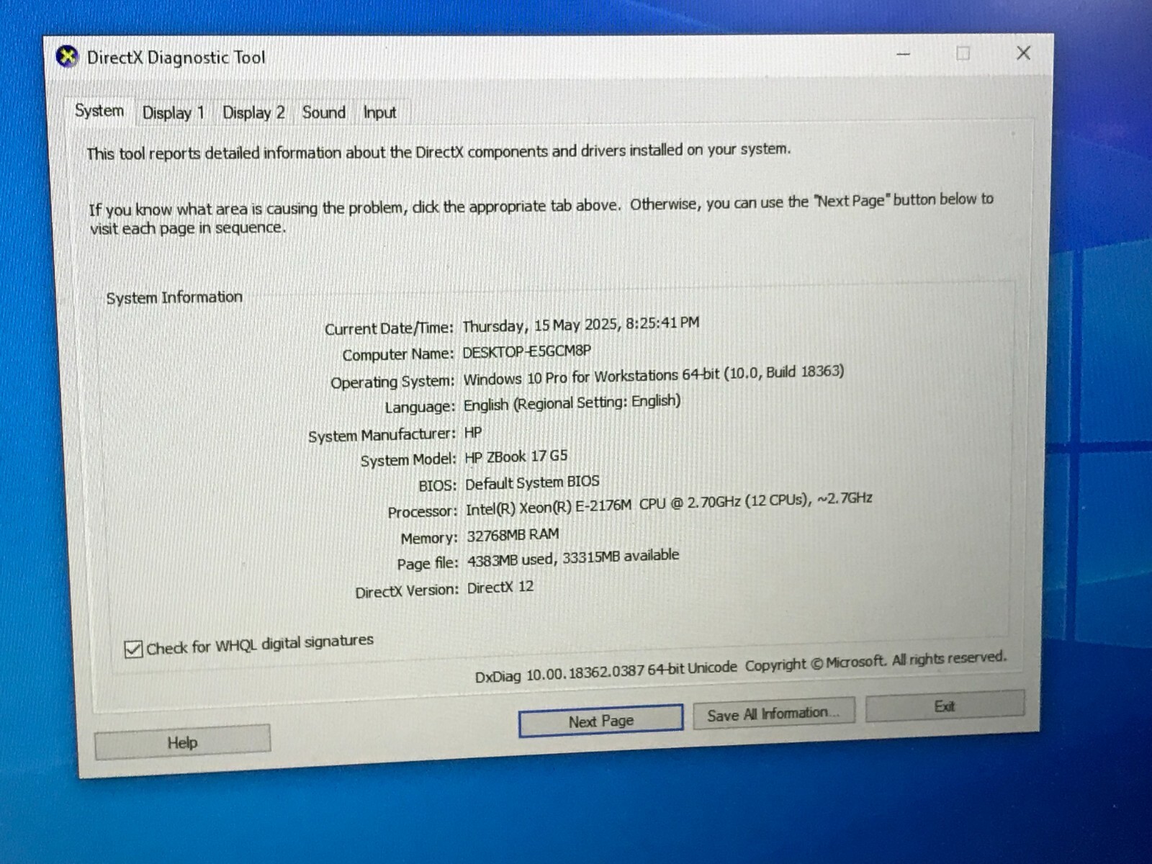Screen dimensions: 1152x864
Task: Click the System Information group label
Action: tap(174, 297)
